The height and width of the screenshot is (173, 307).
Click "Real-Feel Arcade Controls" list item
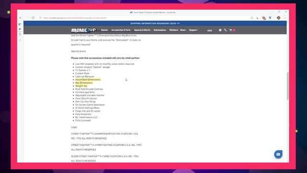[x=89, y=89]
